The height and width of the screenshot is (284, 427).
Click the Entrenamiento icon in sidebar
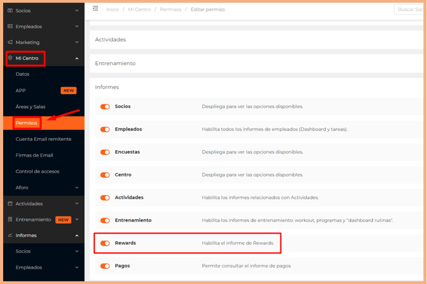10,220
